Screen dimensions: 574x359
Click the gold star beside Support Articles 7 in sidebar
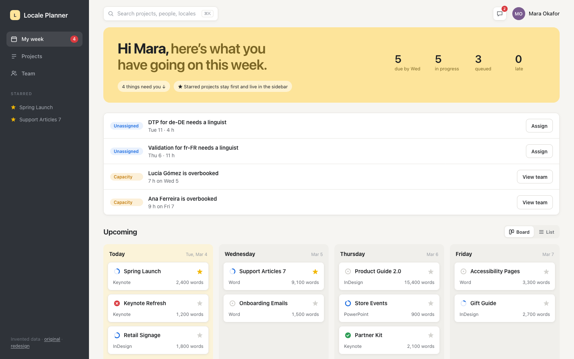tap(13, 120)
